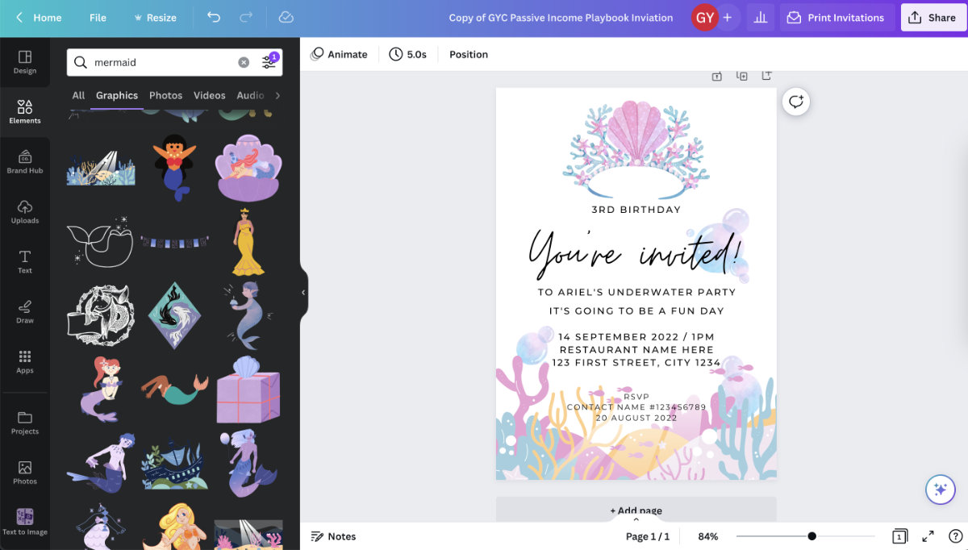
Task: Click the undo arrow icon
Action: coord(214,17)
